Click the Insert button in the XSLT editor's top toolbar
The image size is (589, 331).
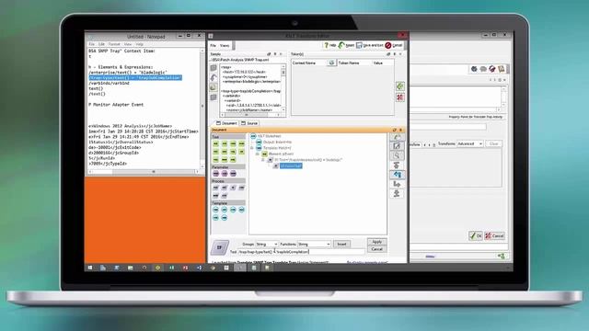click(x=346, y=45)
